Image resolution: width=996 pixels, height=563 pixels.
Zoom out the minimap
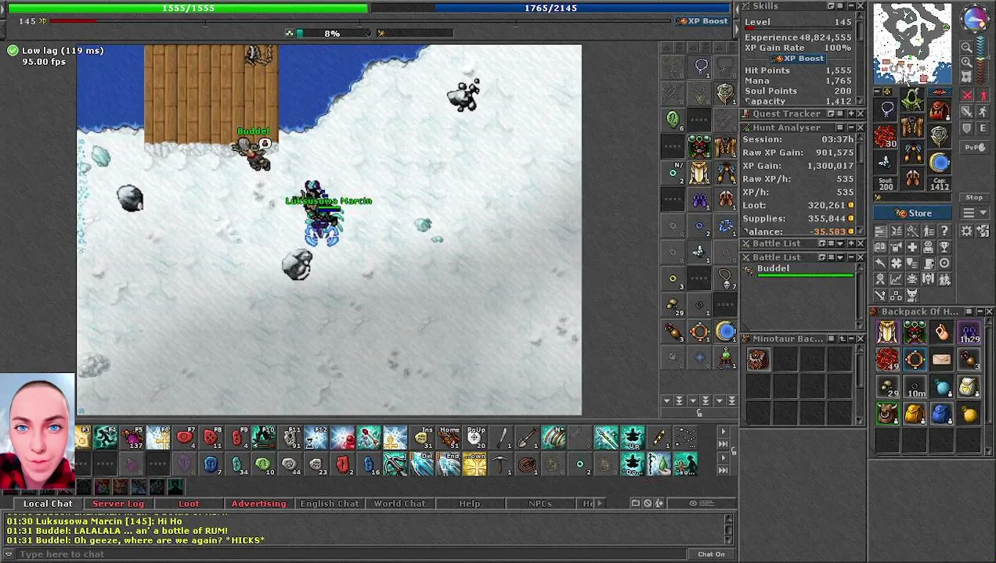pyautogui.click(x=966, y=47)
